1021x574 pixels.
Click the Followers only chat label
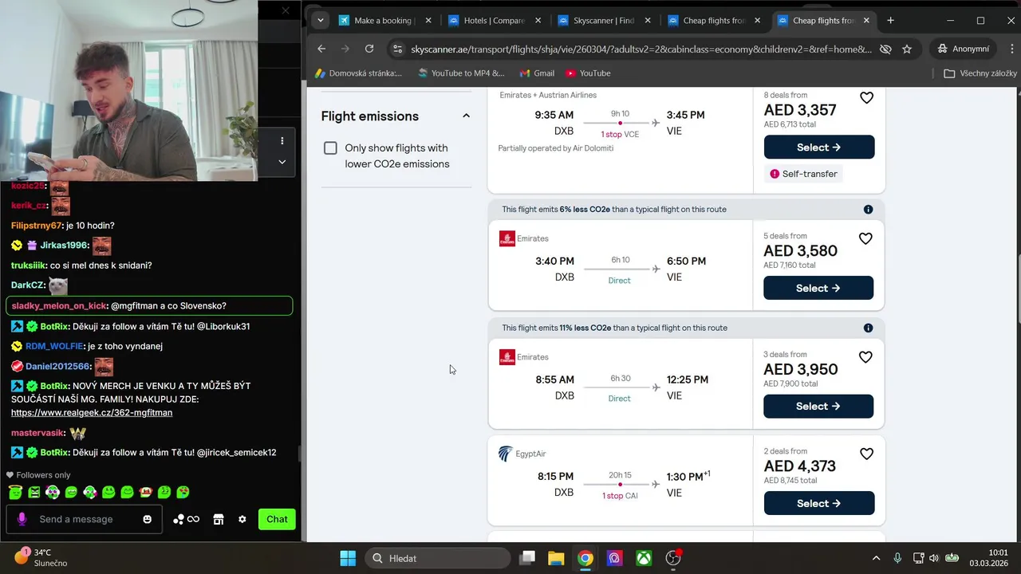coord(38,475)
